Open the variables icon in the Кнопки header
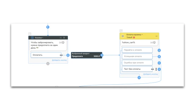195x110 pixels. [x=61, y=38]
